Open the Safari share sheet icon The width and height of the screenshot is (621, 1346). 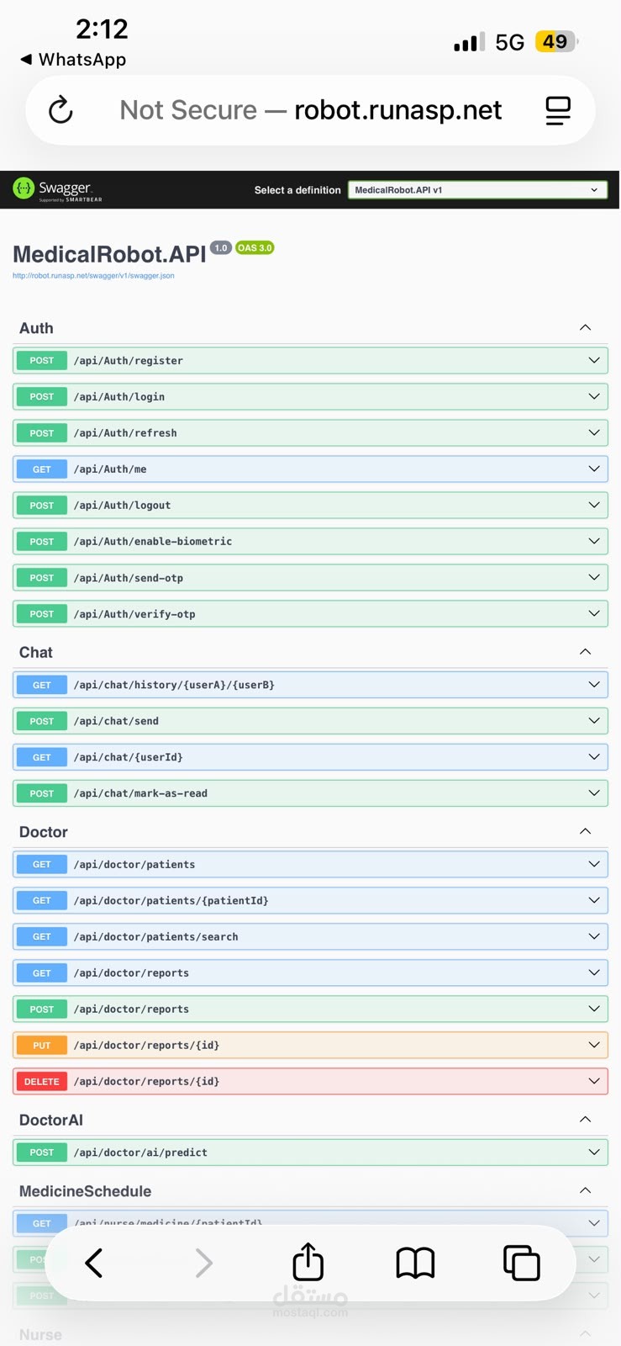click(x=308, y=1261)
